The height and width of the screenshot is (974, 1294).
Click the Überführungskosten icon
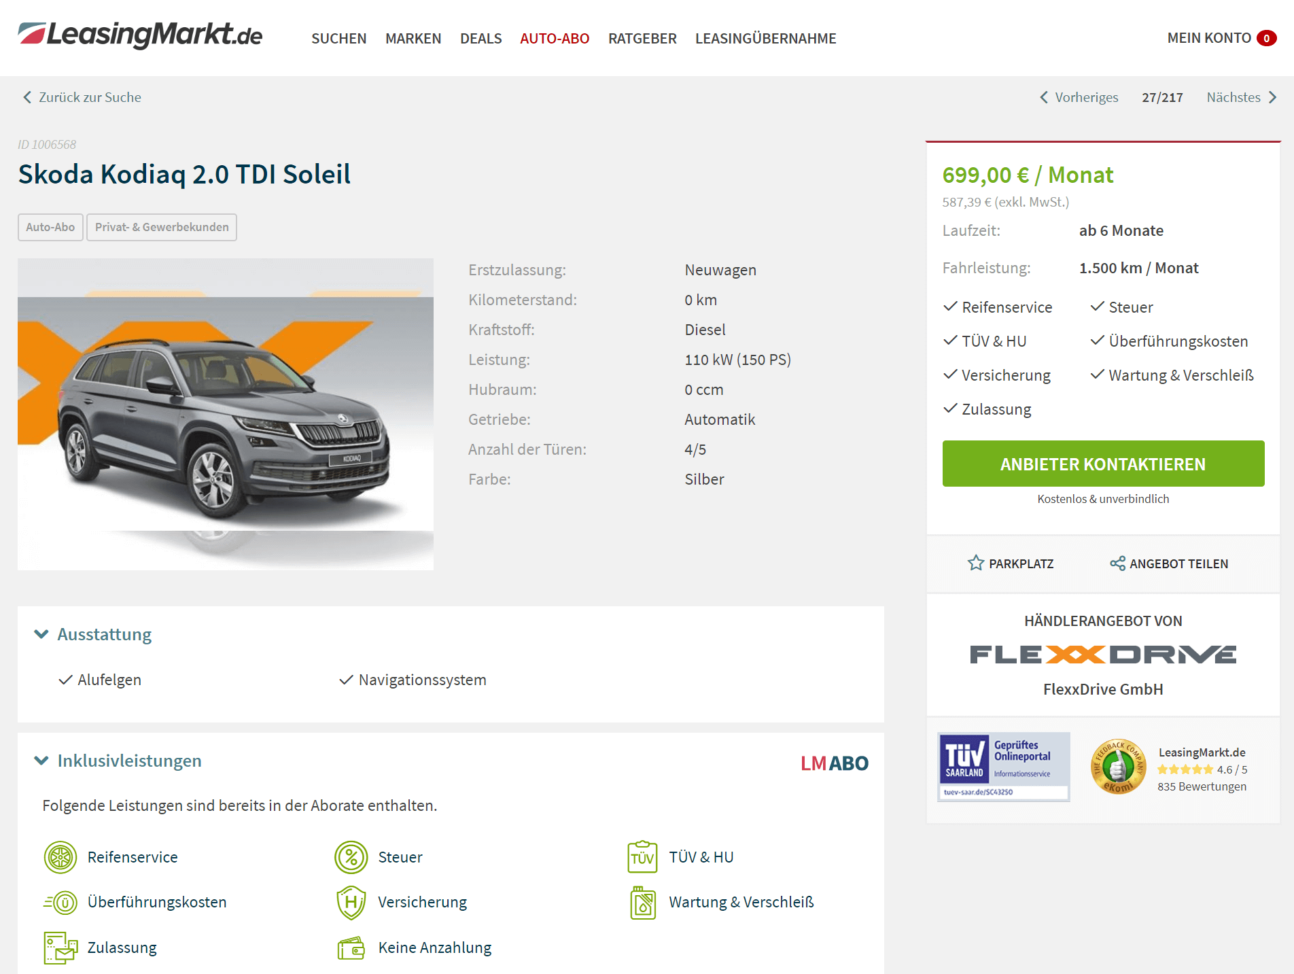(60, 903)
